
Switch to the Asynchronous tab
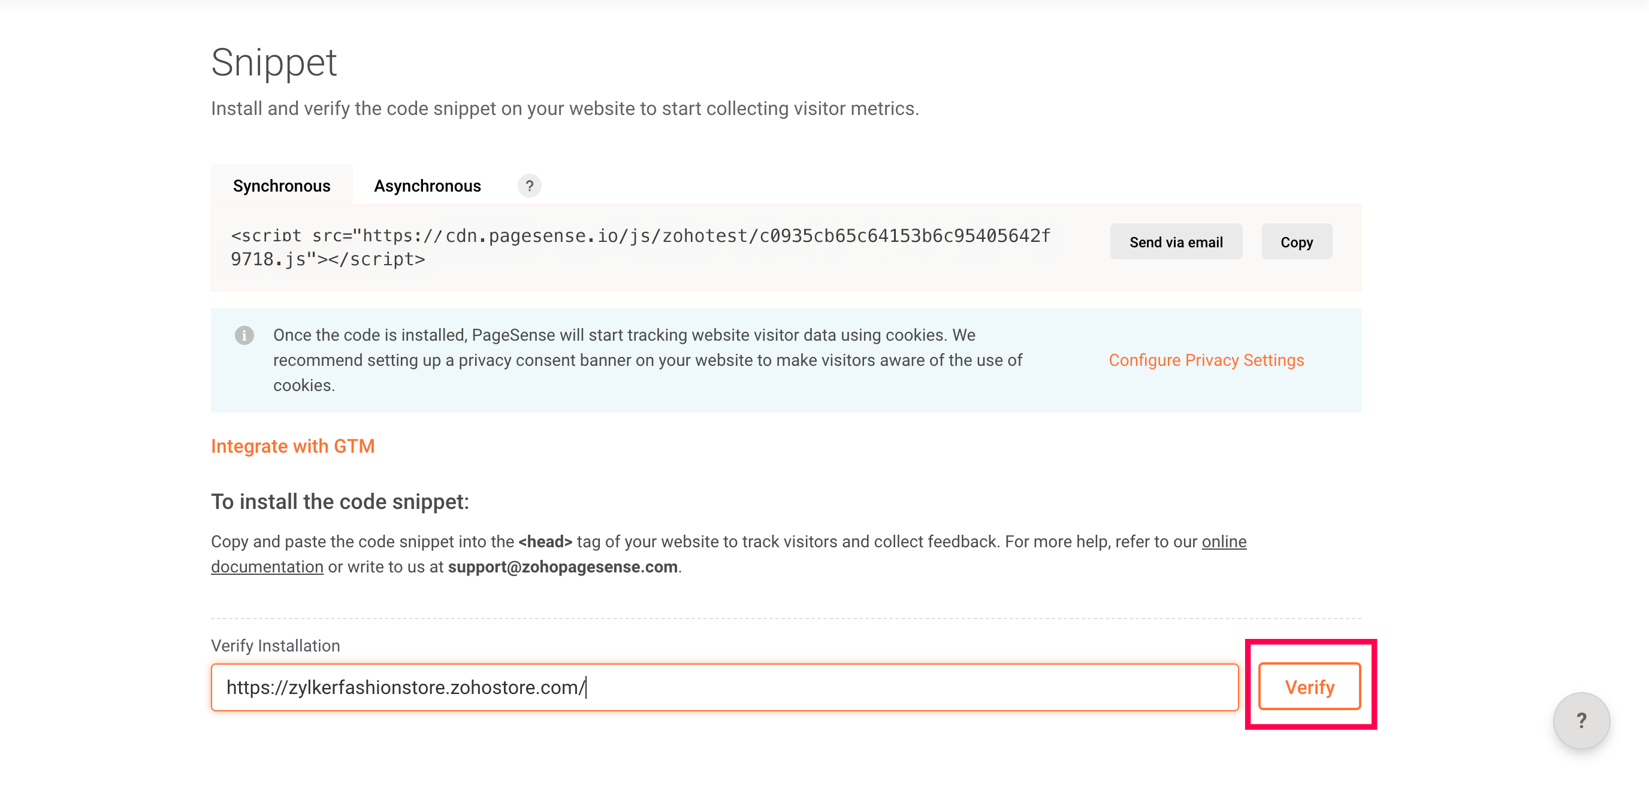427,186
